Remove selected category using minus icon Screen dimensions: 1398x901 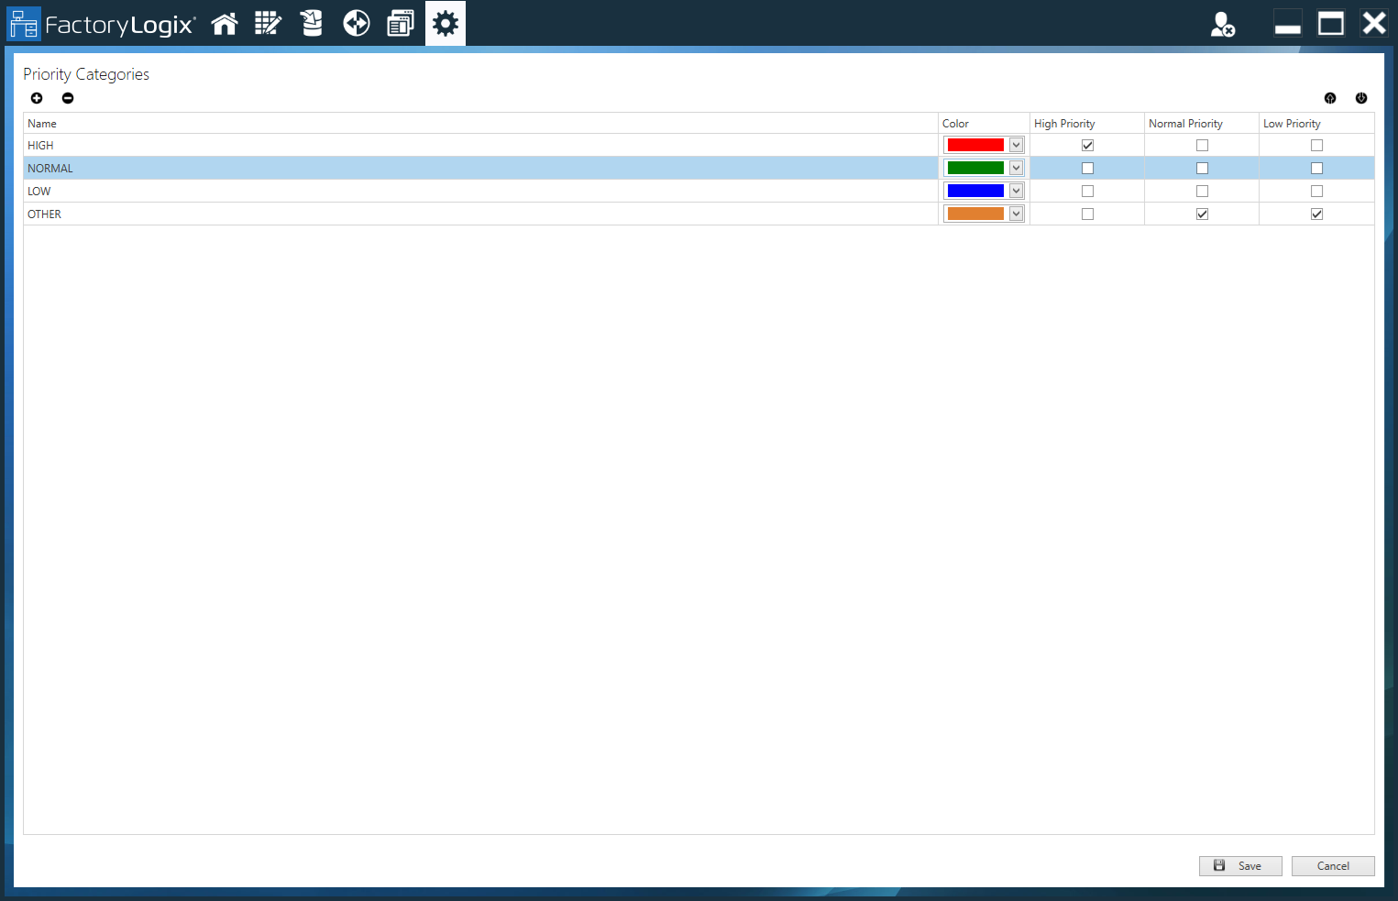point(67,98)
